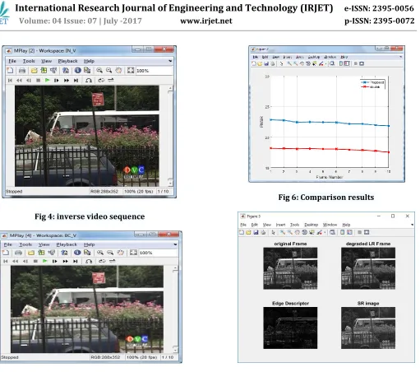Click Insert Legend icon in Figure 5 toolbar
Viewport: 420px width, 372px height.
[349, 232]
